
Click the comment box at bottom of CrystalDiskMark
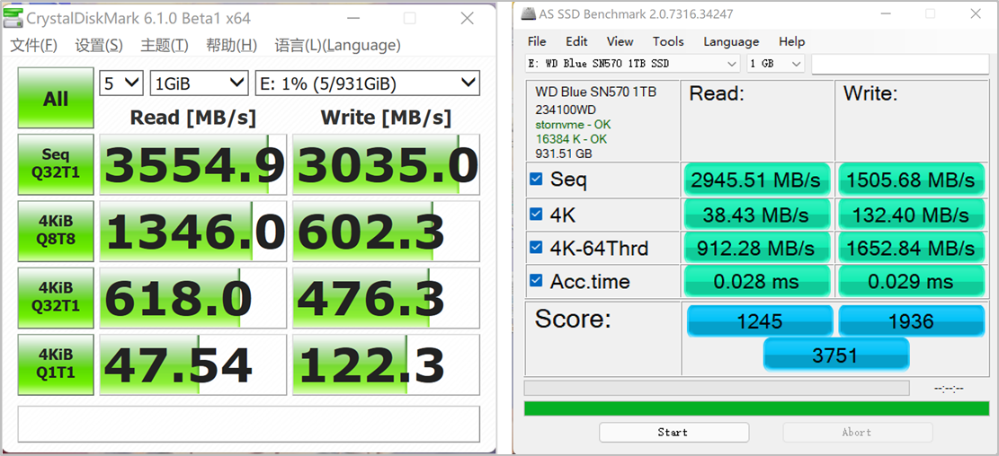point(248,425)
